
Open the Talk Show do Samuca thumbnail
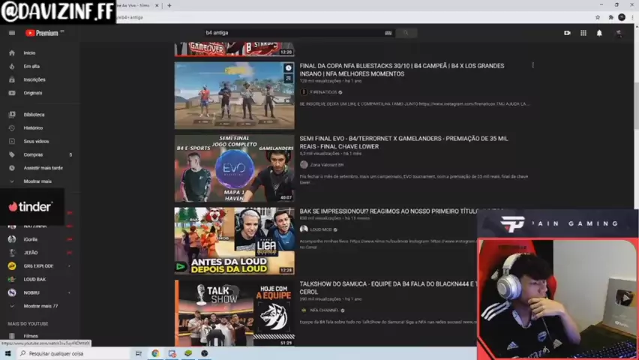[234, 313]
